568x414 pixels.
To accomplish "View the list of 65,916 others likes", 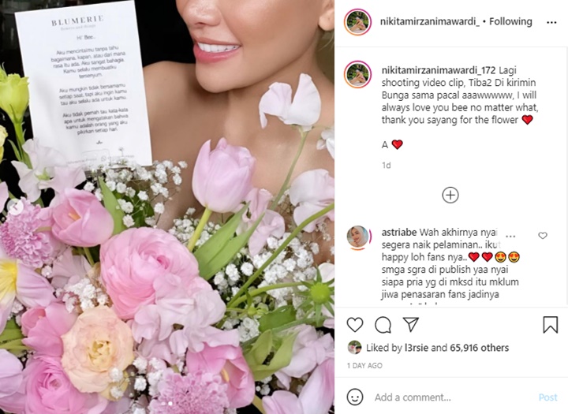I will [480, 348].
